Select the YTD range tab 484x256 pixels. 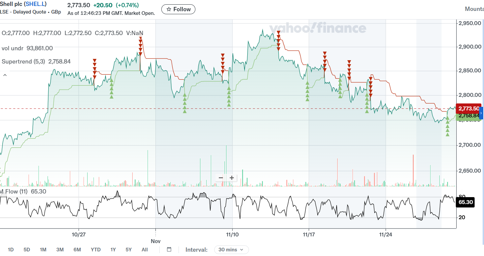point(96,250)
